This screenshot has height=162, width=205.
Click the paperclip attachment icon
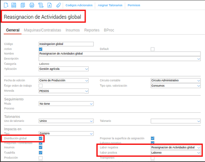click(58, 5)
